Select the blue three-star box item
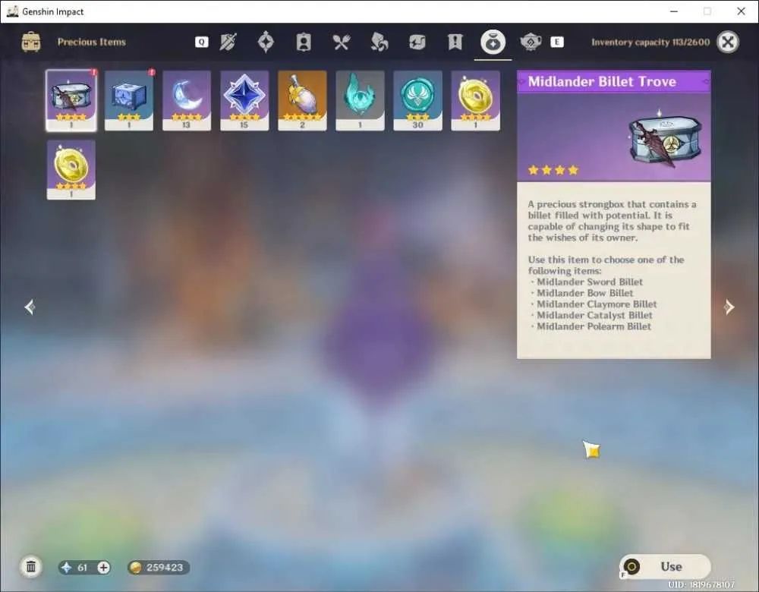759x592 pixels. 129,101
